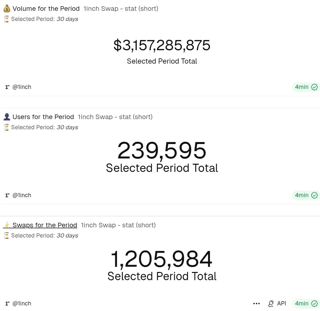Click the verified checkmark icon in the Users panel

click(314, 195)
